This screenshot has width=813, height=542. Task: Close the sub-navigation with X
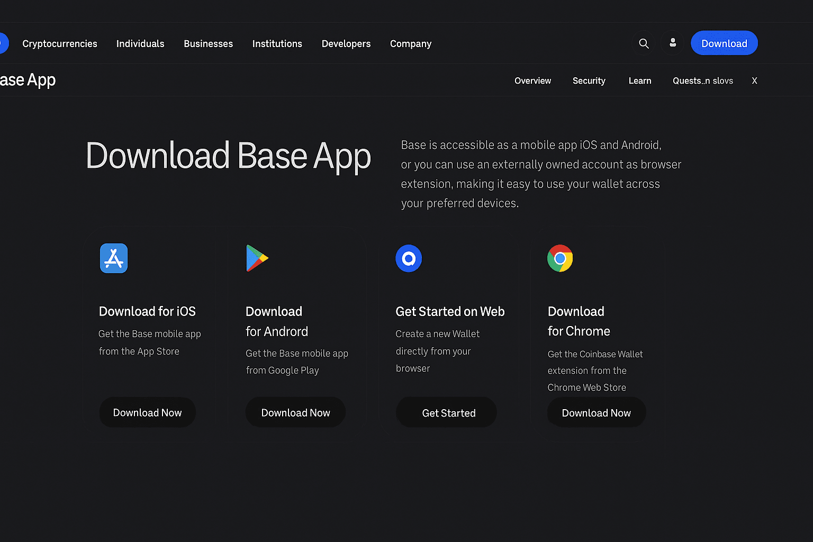click(x=754, y=80)
